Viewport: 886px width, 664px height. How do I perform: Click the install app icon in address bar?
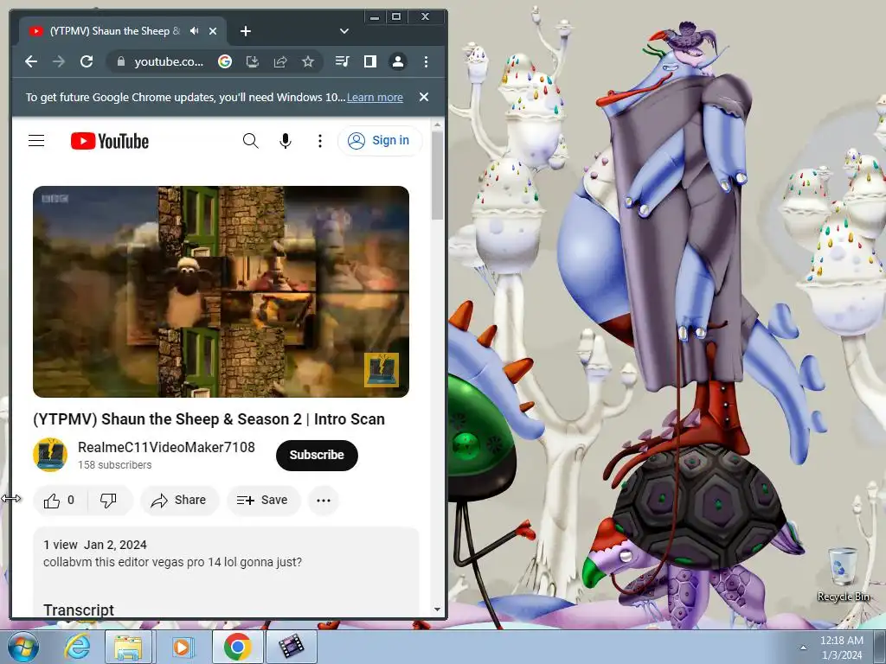coord(253,61)
